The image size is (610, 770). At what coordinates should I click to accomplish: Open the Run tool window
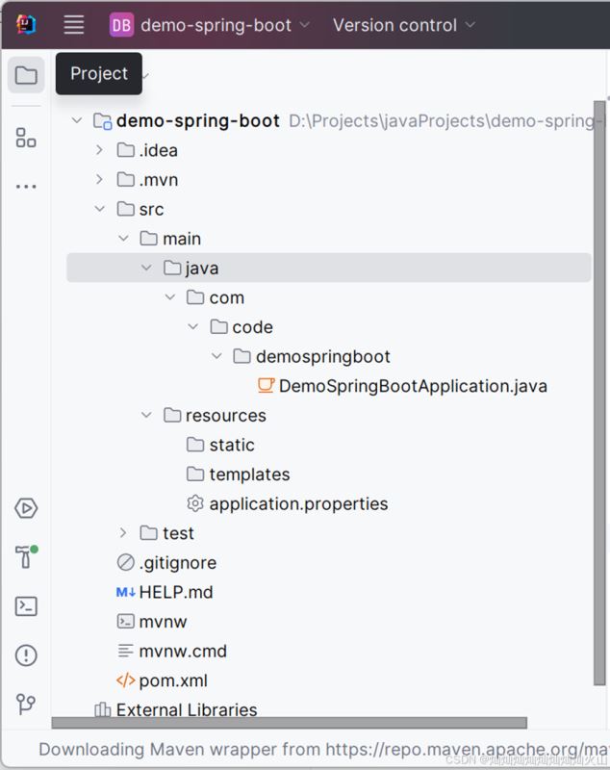tap(26, 508)
